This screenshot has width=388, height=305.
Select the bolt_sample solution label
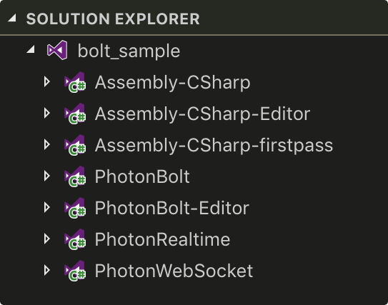coord(129,51)
